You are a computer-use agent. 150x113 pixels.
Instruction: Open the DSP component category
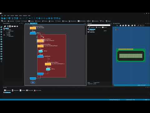tap(89, 21)
